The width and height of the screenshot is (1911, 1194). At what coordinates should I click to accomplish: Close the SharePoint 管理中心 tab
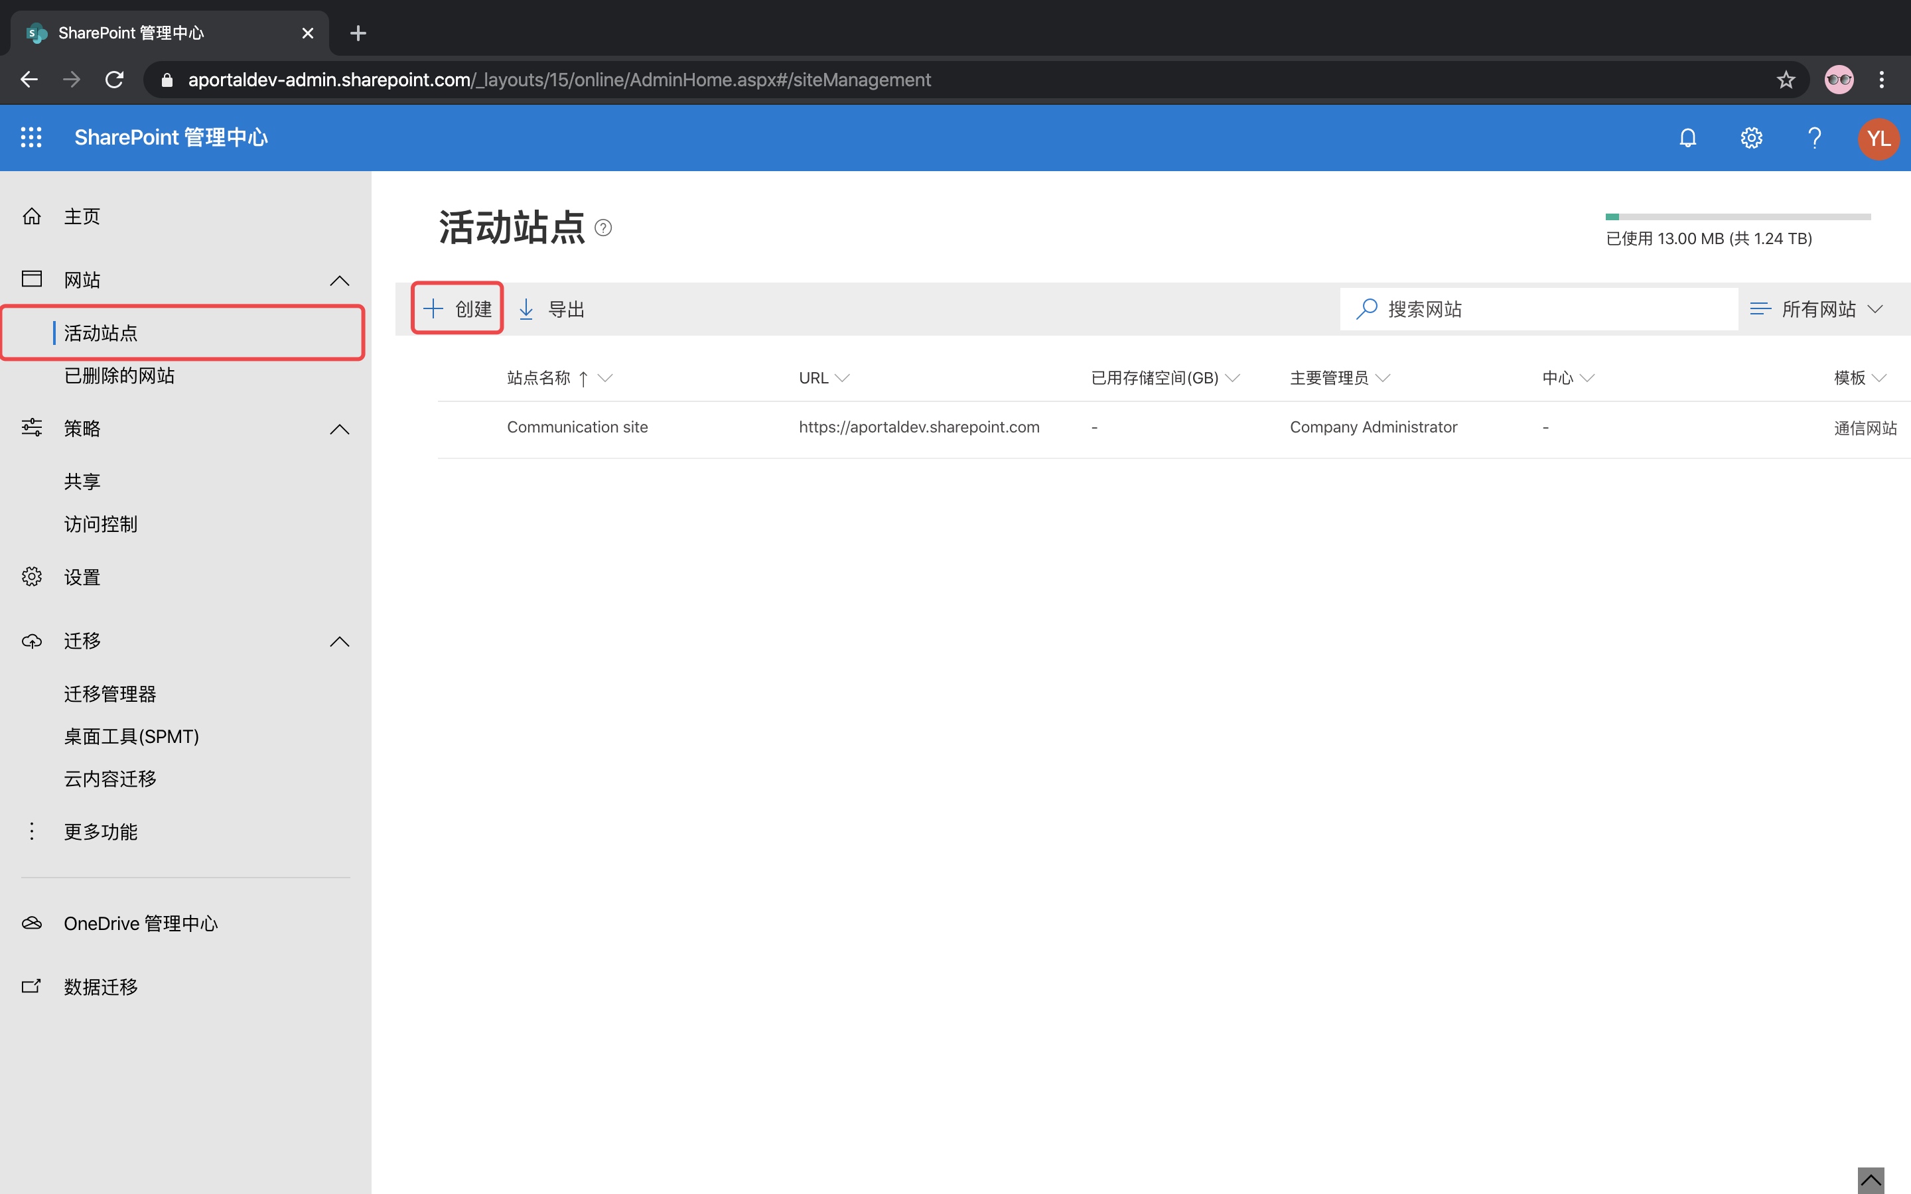tap(308, 33)
